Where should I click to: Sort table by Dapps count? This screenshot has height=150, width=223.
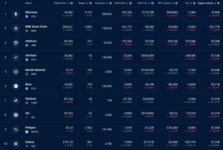click(87, 3)
